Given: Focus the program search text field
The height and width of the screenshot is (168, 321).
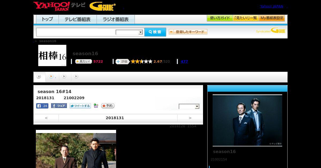Looking at the screenshot, I should click(76, 32).
